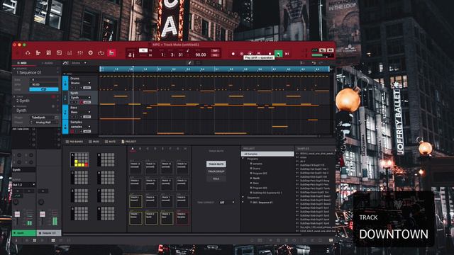
Task: Select bank letter A above pads
Action: [x=133, y=149]
